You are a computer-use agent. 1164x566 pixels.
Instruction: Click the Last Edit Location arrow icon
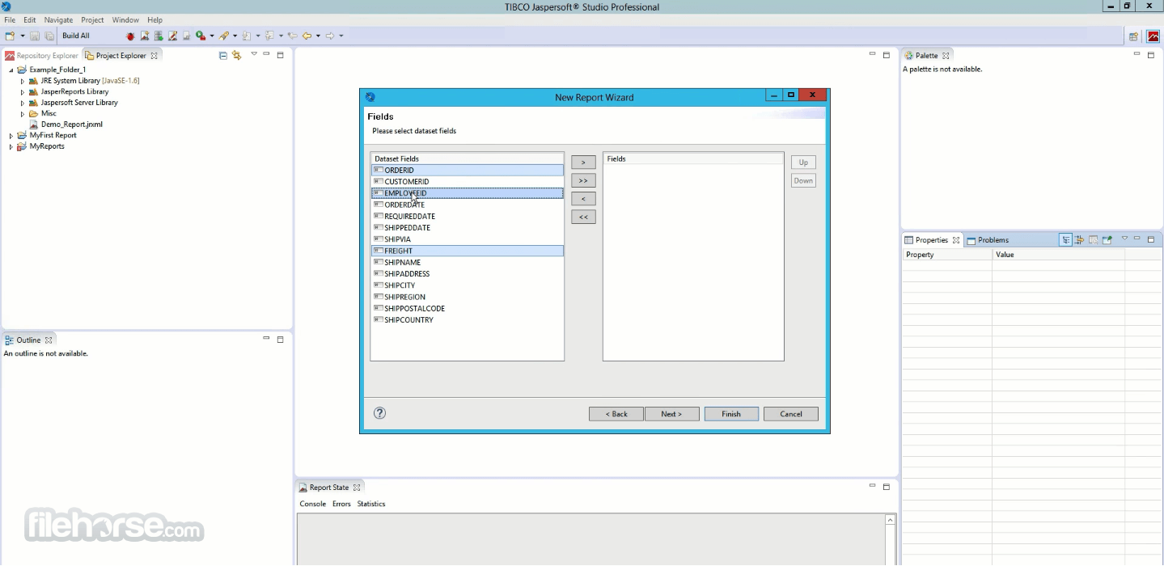tap(293, 36)
